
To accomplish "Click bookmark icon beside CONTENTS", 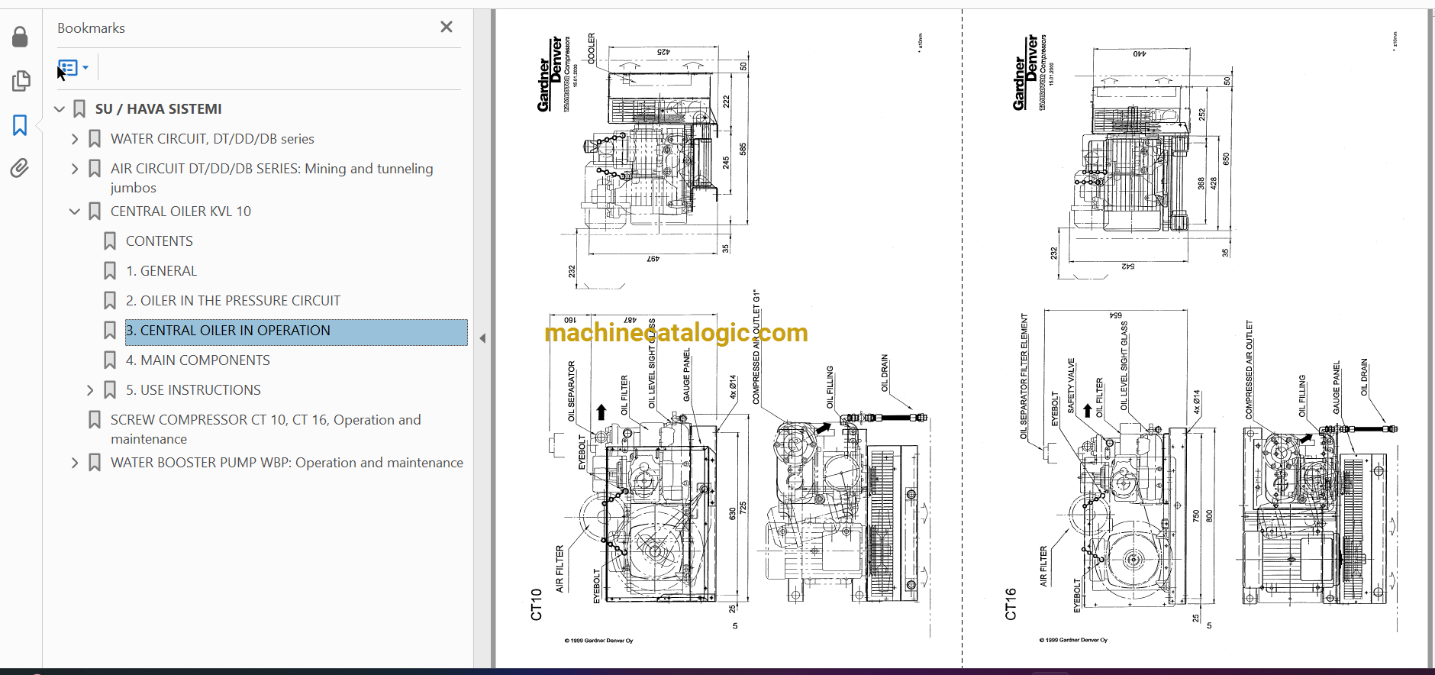I will [110, 241].
